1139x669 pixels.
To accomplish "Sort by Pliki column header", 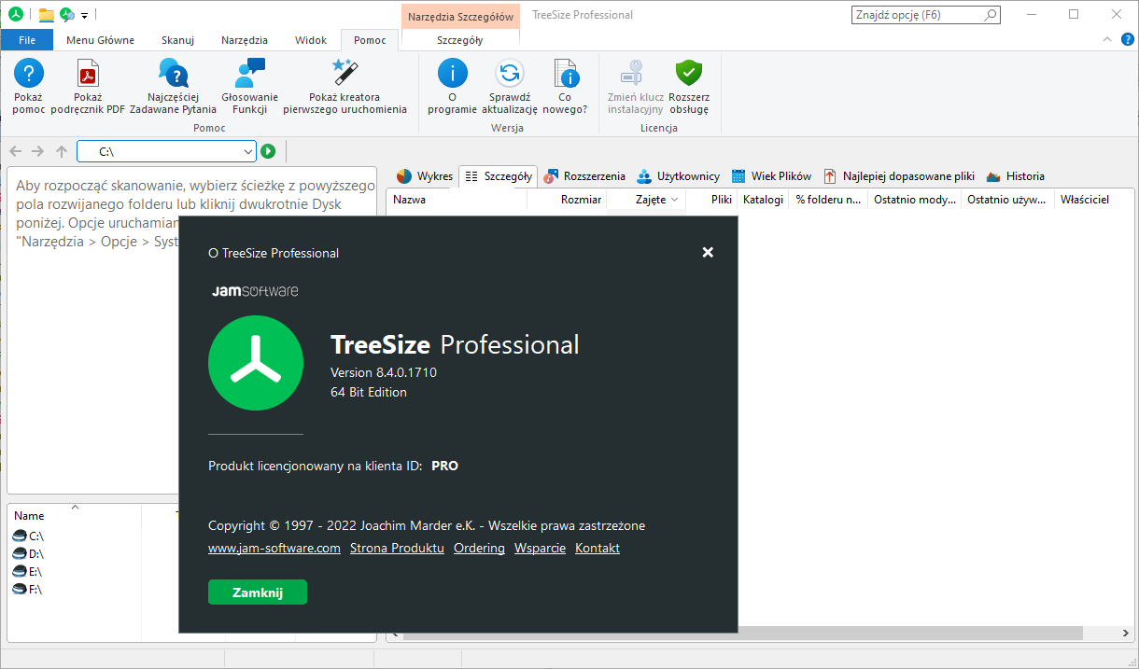I will (711, 200).
